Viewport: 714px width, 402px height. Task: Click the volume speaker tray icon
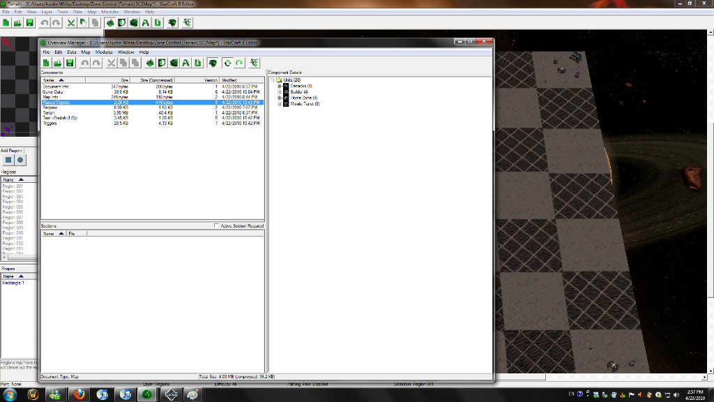[676, 395]
